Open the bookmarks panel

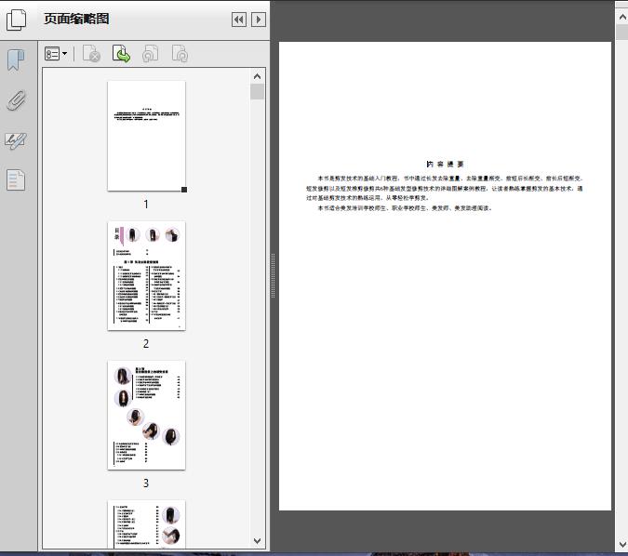(16, 61)
